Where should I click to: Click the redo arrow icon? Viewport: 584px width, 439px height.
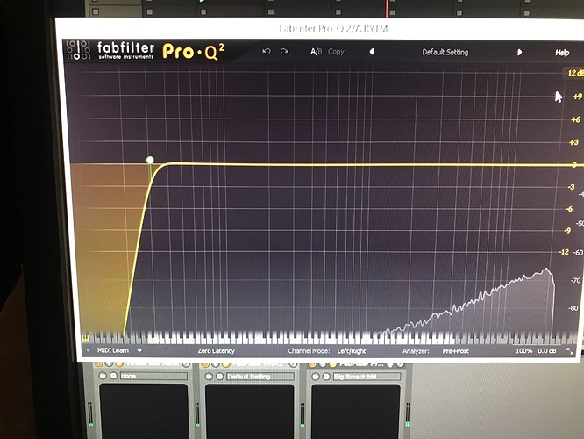[x=285, y=51]
